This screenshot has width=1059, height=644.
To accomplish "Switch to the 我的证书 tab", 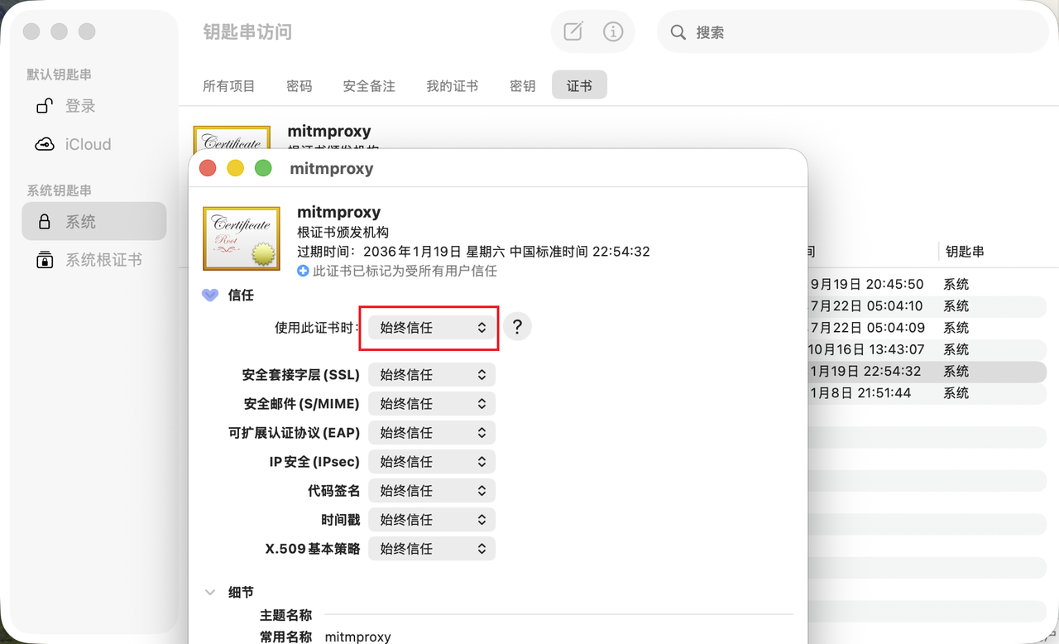I will coord(452,84).
